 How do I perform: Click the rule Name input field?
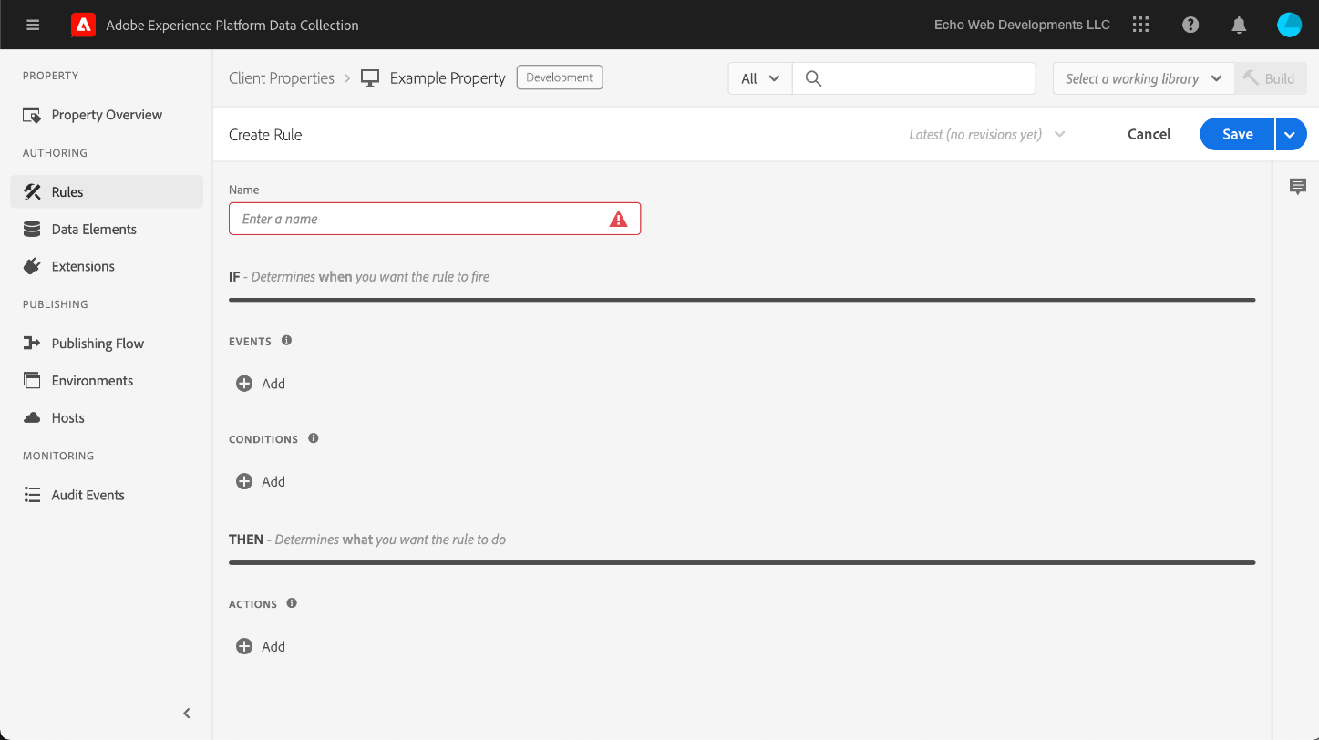(x=419, y=219)
